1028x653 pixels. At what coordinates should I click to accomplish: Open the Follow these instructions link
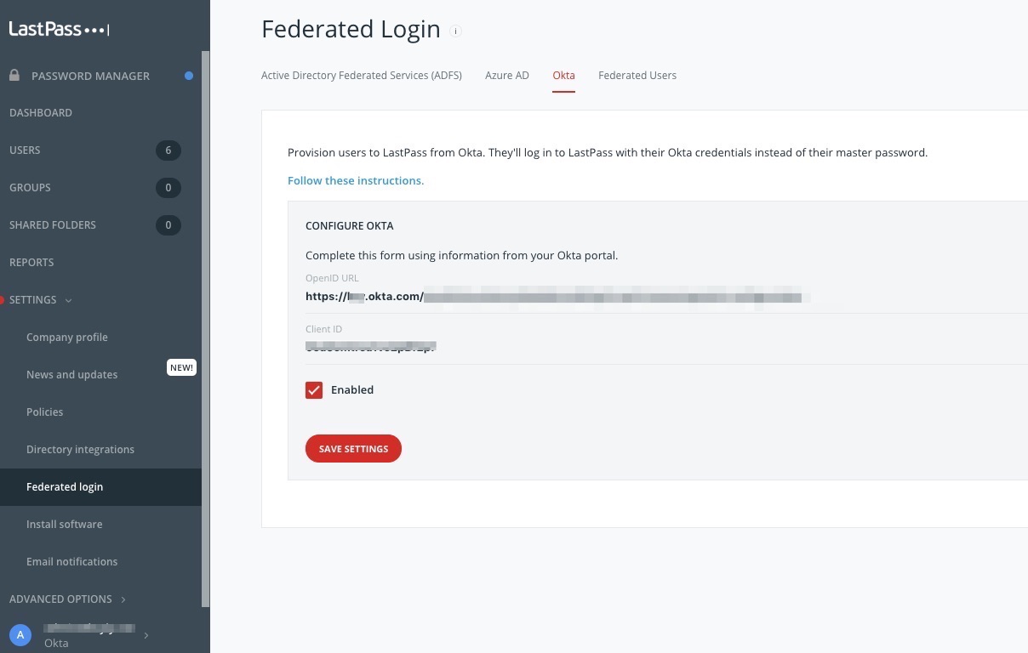point(356,180)
